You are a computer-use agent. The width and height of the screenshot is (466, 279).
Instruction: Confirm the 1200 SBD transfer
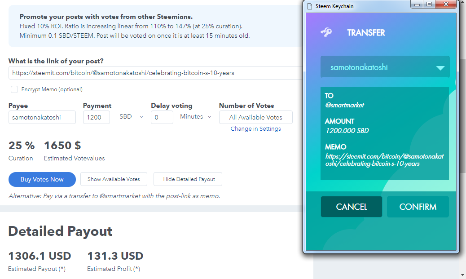(418, 207)
